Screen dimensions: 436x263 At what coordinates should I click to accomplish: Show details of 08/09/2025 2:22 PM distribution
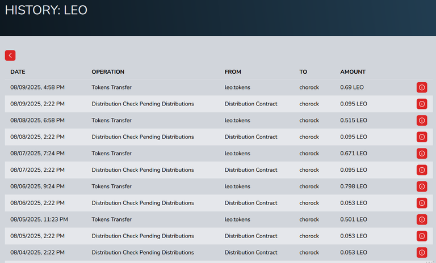pyautogui.click(x=422, y=104)
